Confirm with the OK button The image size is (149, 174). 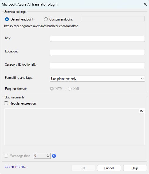tap(83, 168)
